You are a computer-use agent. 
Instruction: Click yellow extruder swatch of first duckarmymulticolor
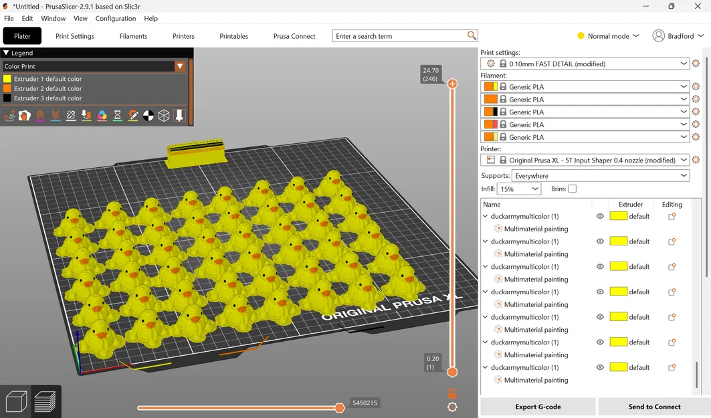pos(619,216)
